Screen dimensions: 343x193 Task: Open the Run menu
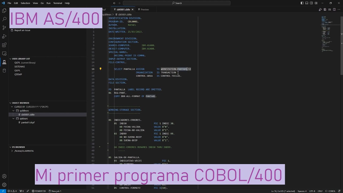pos(49,3)
